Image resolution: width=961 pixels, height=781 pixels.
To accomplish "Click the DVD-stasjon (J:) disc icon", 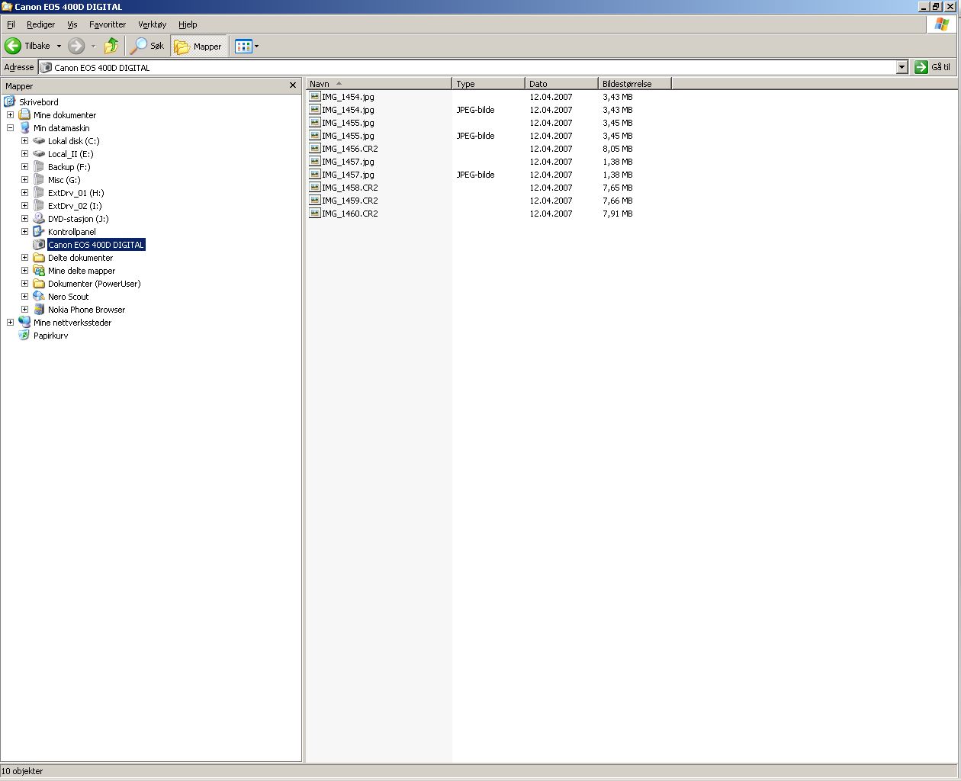I will (x=39, y=218).
